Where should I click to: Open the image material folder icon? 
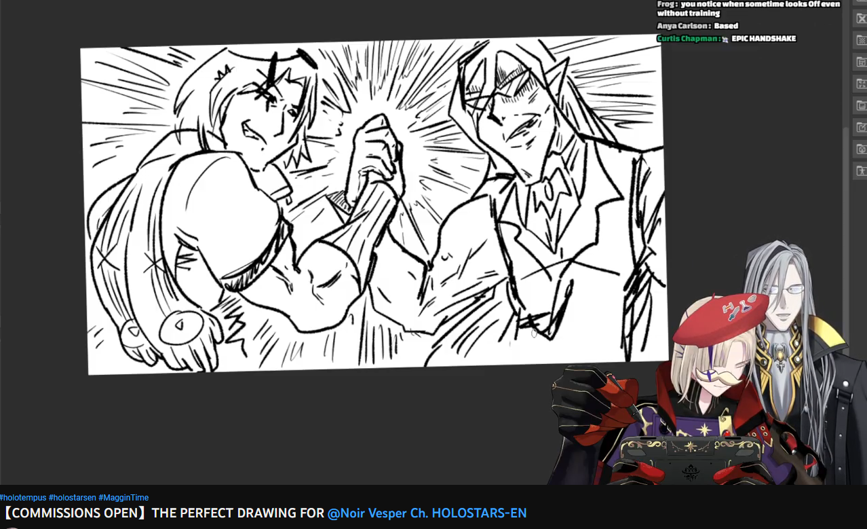click(x=860, y=106)
